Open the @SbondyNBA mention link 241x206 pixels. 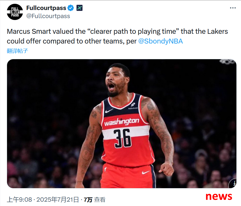[160, 41]
